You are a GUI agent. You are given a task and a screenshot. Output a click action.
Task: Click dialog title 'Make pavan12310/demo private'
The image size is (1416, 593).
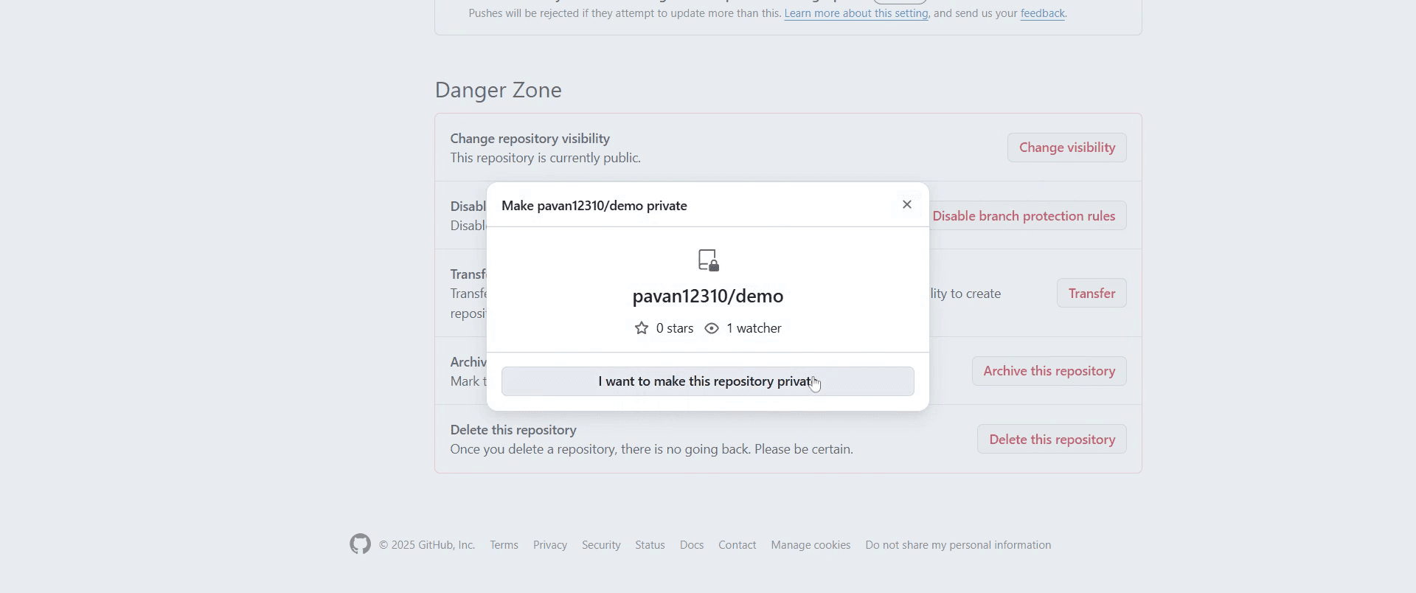click(594, 206)
